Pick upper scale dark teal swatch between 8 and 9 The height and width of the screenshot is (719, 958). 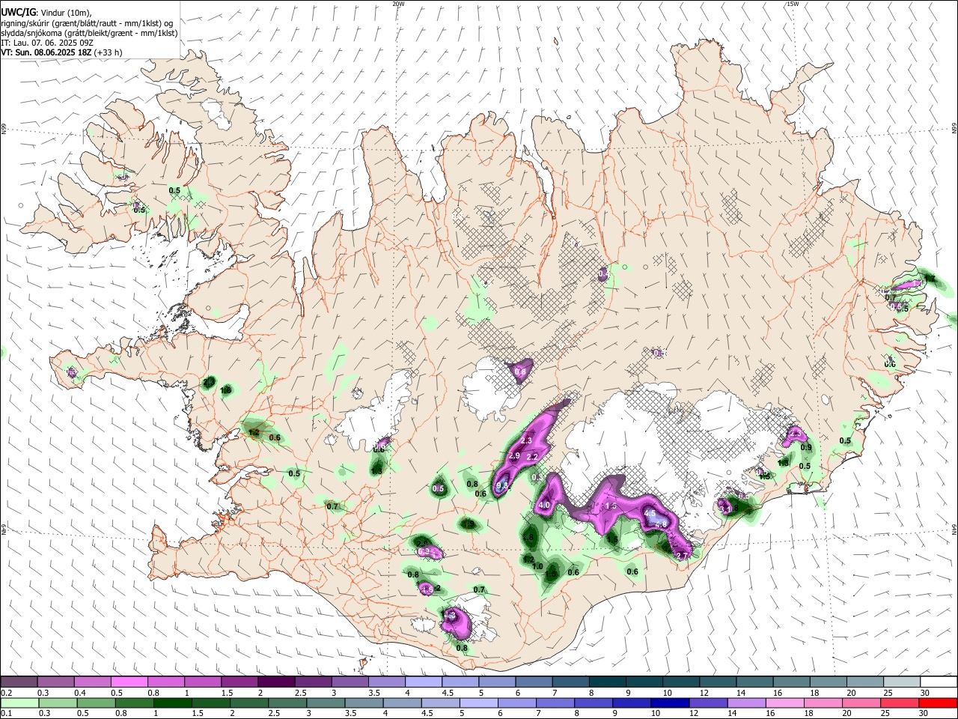point(608,682)
